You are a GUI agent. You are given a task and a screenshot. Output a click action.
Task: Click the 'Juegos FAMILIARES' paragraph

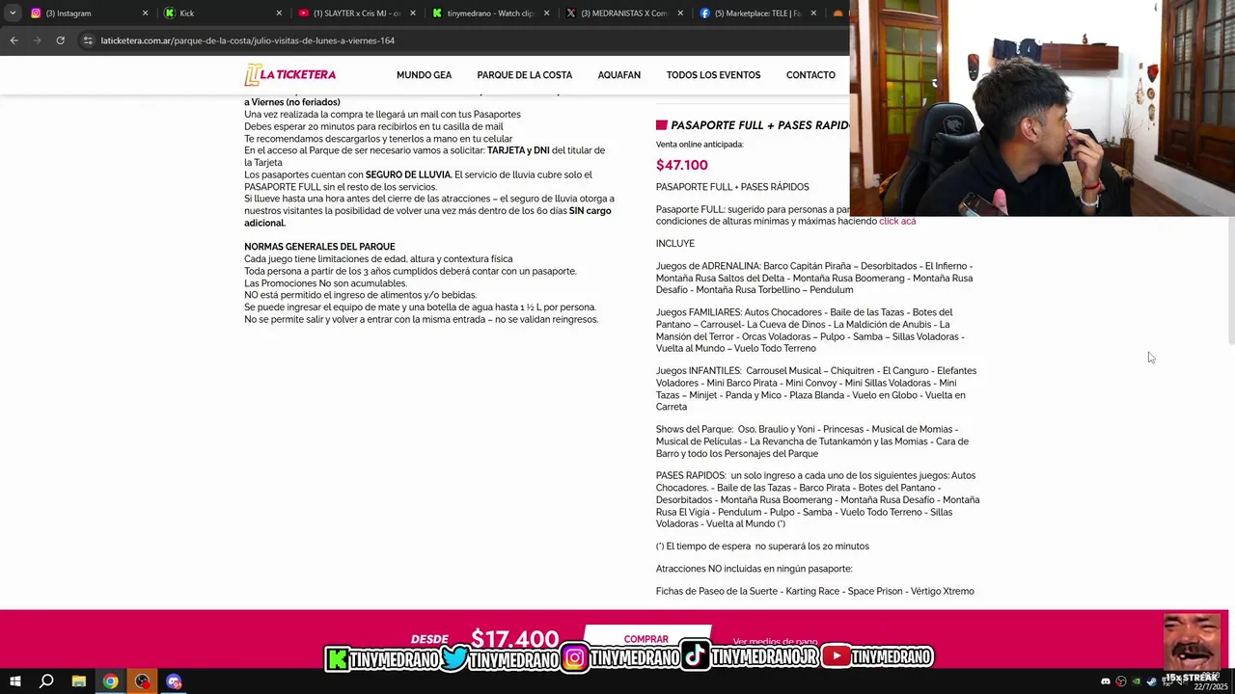[810, 331]
